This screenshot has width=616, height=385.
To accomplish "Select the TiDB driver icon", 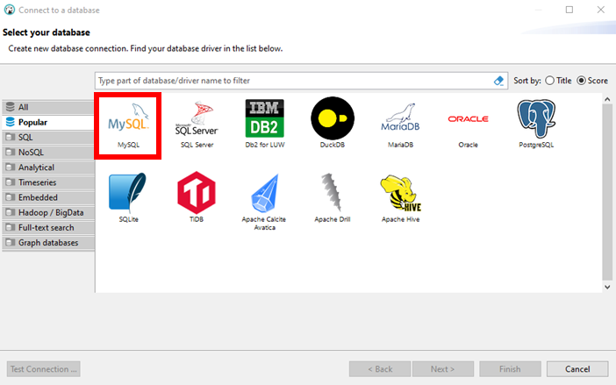I will pos(197,197).
